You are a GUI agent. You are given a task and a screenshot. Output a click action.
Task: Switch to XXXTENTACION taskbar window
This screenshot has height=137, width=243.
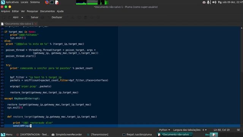pos(33,134)
